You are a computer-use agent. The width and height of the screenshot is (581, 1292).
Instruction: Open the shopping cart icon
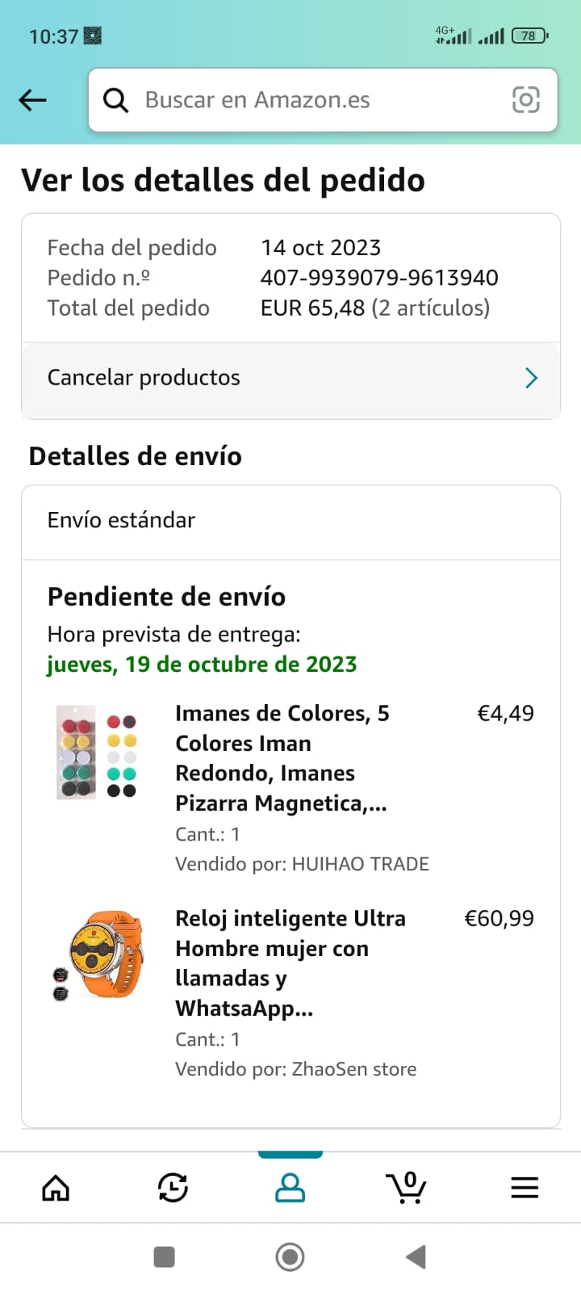point(408,1188)
